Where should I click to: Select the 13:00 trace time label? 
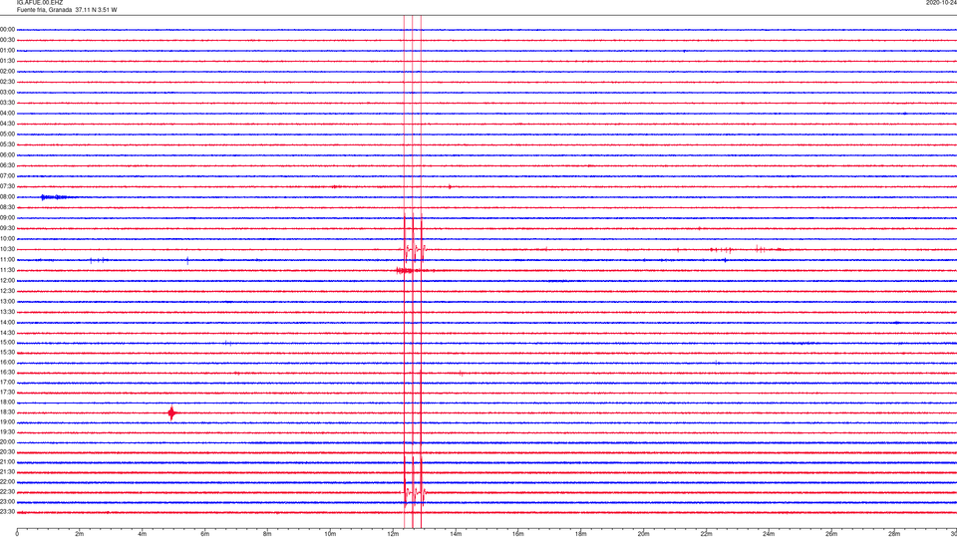7,301
